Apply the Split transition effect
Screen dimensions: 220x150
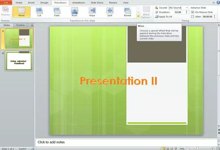[110, 12]
